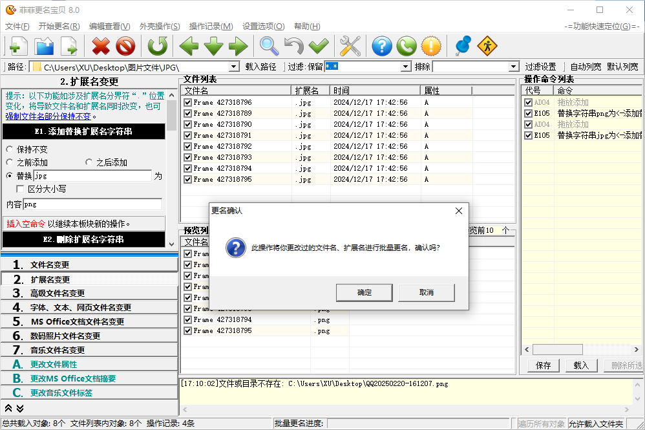
Task: Open the 排除 exclusion dropdown
Action: (x=513, y=67)
